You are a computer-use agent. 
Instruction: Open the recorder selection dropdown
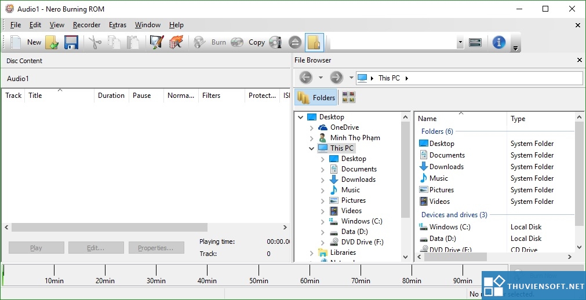point(460,42)
